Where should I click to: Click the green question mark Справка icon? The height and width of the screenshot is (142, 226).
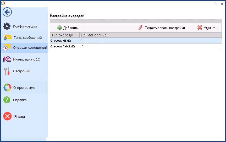pyautogui.click(x=7, y=100)
